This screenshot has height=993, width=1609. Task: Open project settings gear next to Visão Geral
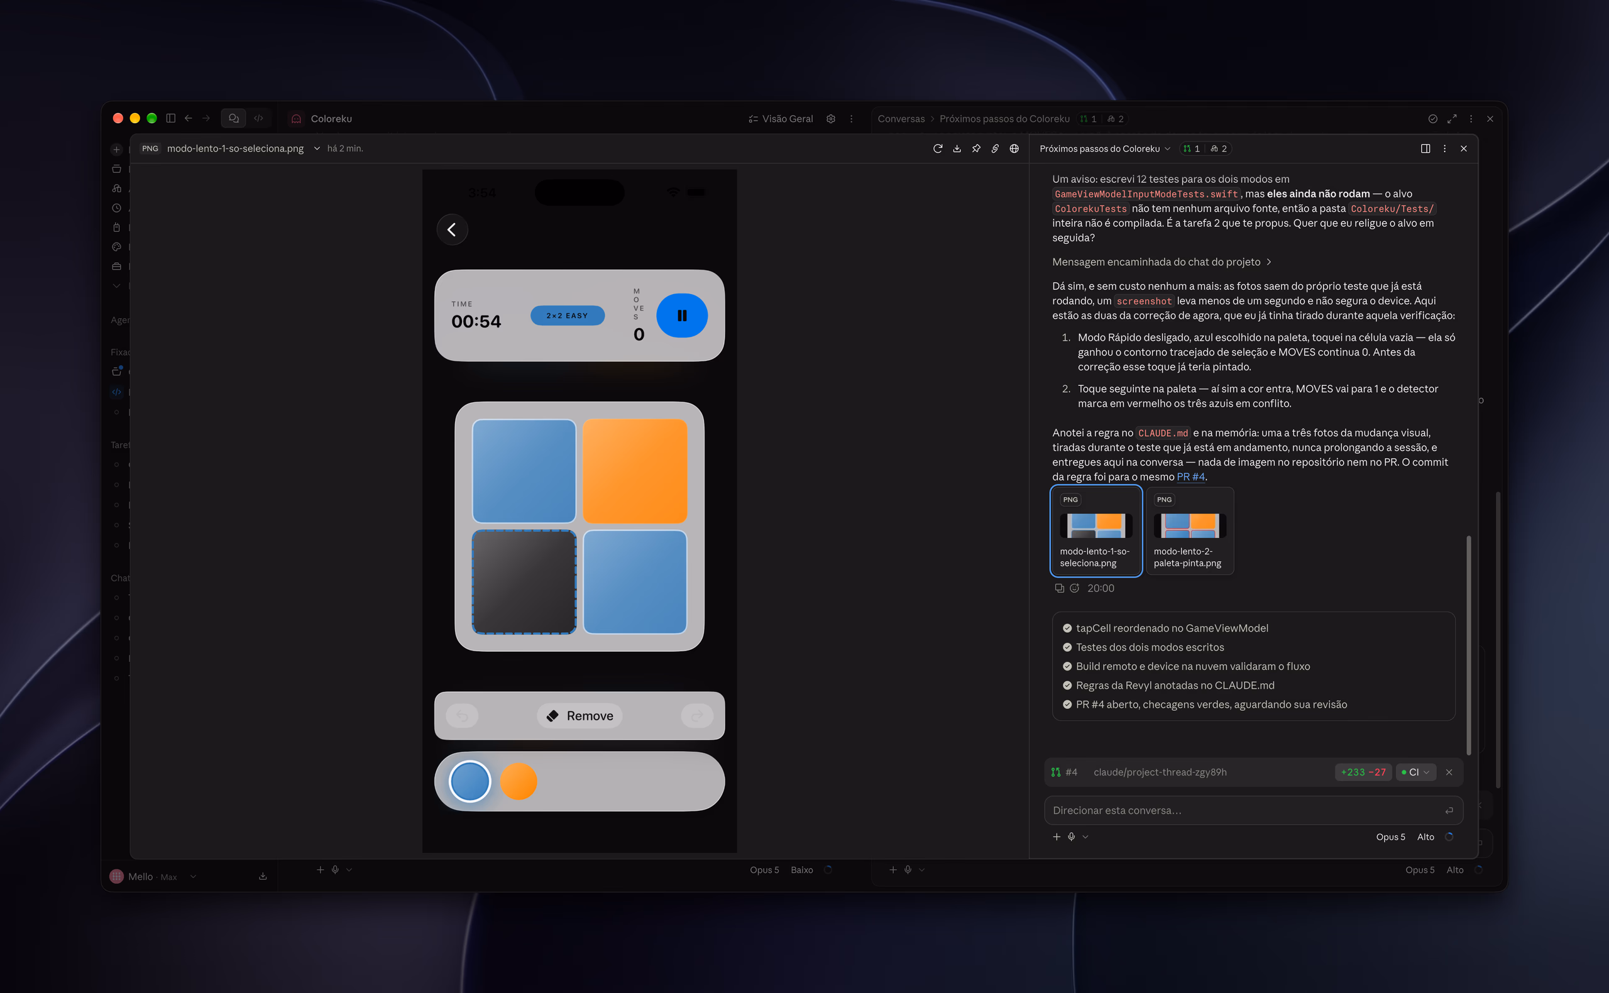(x=831, y=119)
